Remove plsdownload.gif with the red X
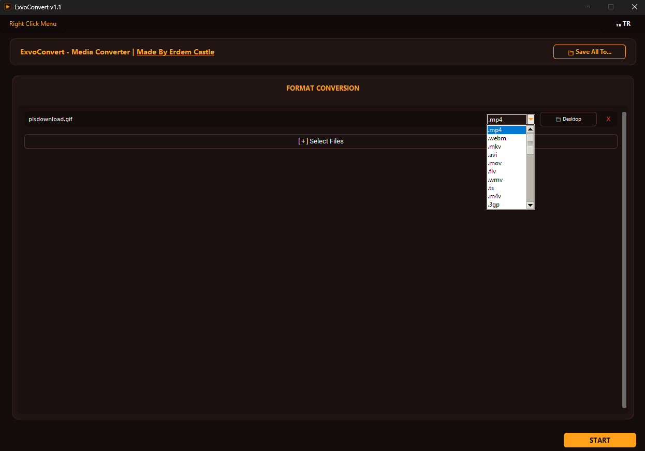Screen dimensions: 645x451 pos(608,119)
